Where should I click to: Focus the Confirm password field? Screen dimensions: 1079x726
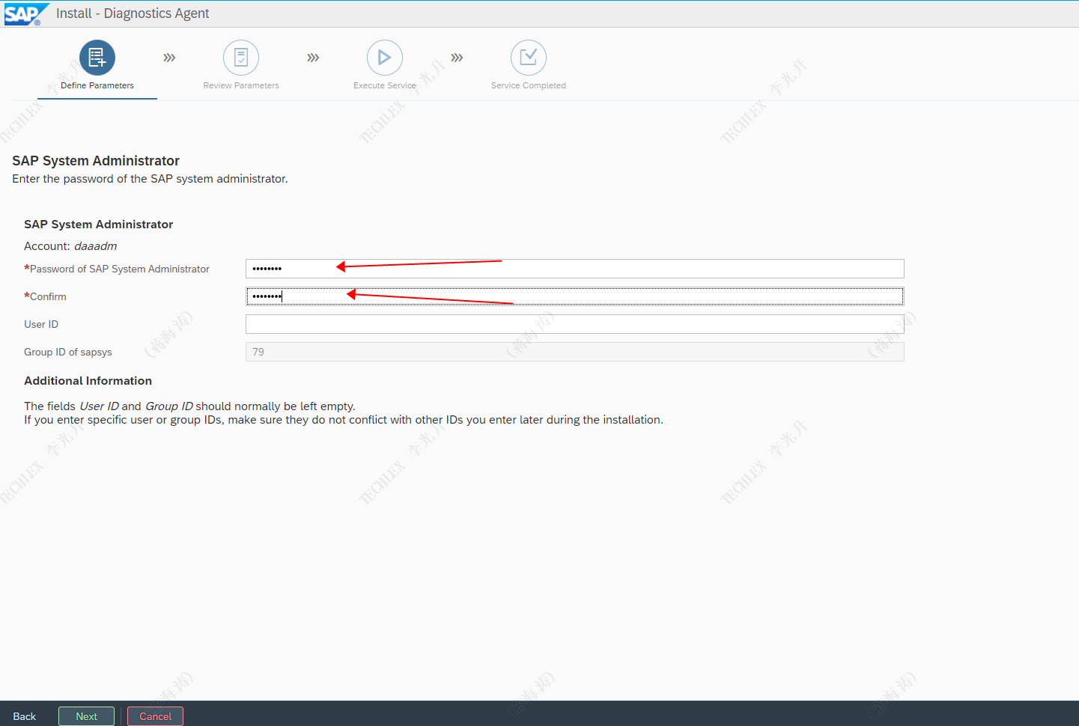575,296
